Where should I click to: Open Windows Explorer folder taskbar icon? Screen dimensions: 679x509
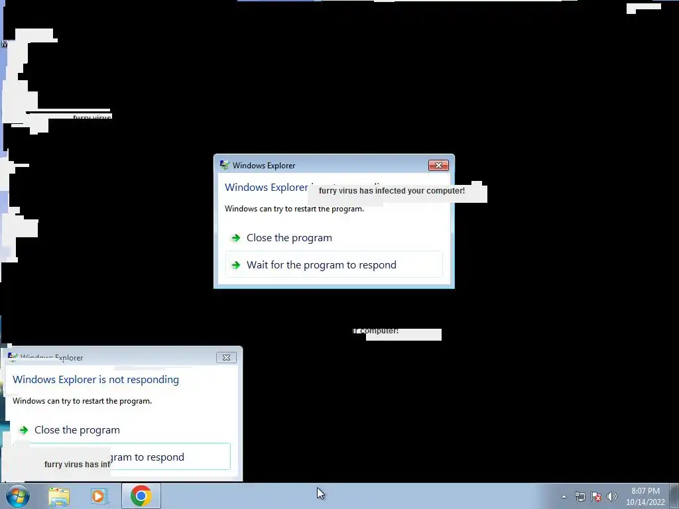59,496
